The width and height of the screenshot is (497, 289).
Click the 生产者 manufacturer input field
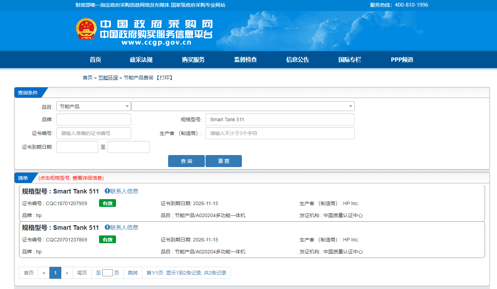tap(280, 133)
